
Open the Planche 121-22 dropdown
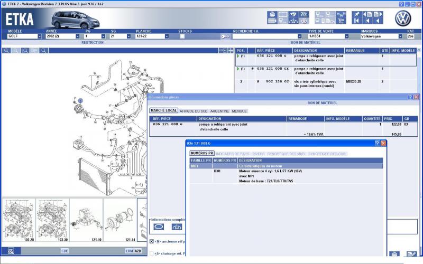click(x=167, y=36)
